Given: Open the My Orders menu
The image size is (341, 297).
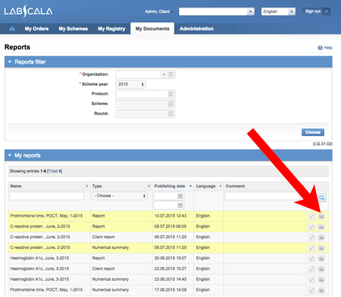Looking at the screenshot, I should pyautogui.click(x=36, y=29).
